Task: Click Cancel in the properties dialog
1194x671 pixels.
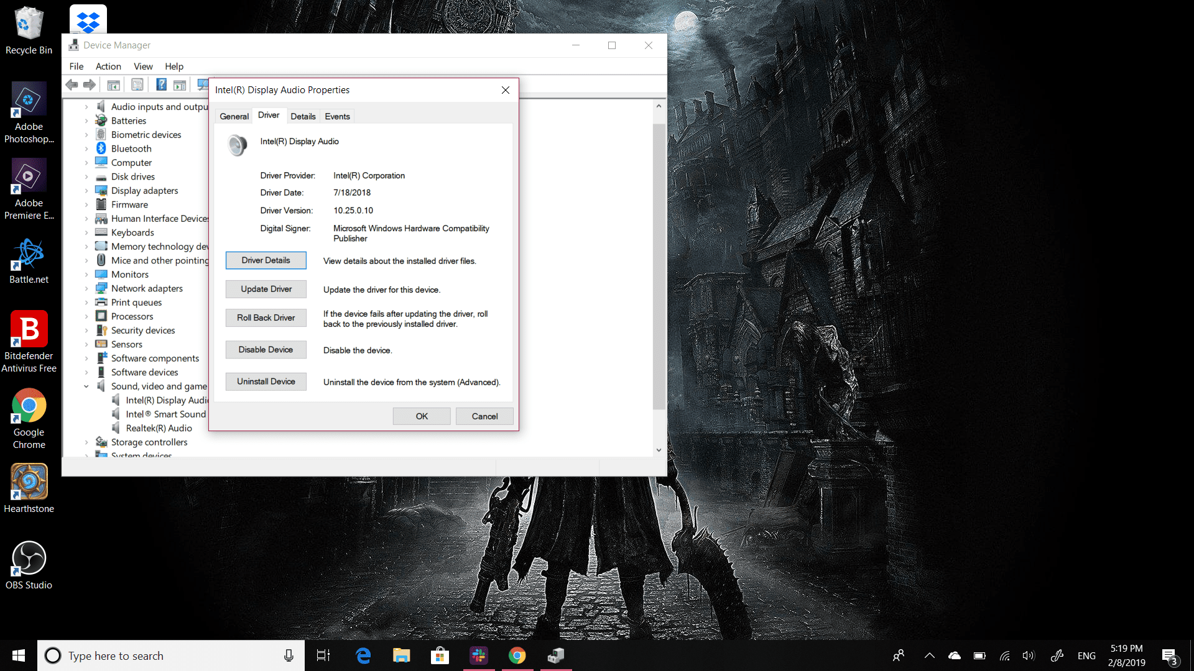Action: click(x=484, y=416)
